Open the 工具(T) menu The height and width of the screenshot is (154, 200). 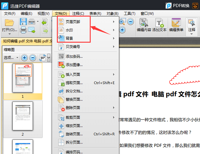tap(129, 14)
